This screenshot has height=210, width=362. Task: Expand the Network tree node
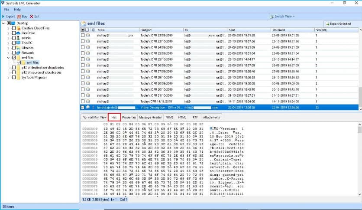pos(8,53)
